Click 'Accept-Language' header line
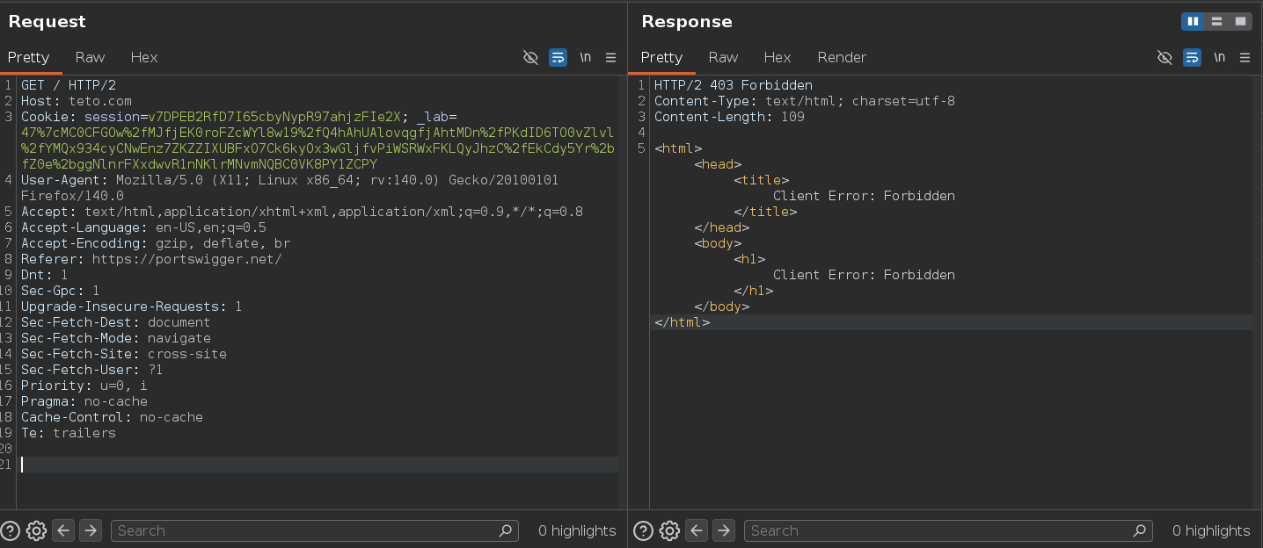Viewport: 1263px width, 548px height. coord(143,227)
